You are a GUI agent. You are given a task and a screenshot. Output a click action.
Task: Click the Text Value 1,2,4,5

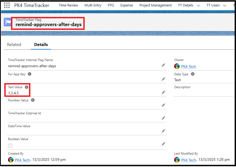point(13,93)
